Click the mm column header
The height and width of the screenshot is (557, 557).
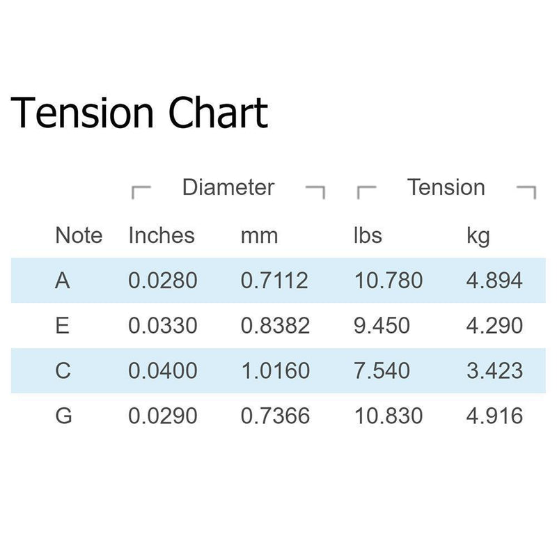click(259, 236)
